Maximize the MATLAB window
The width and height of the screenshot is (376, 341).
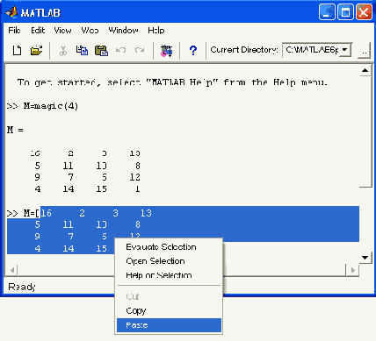tap(345, 12)
